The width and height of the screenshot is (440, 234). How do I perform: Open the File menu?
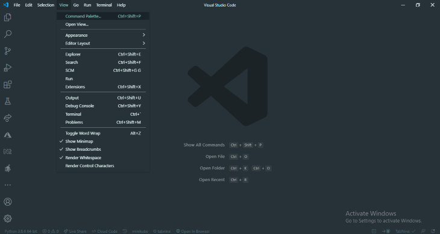(17, 5)
